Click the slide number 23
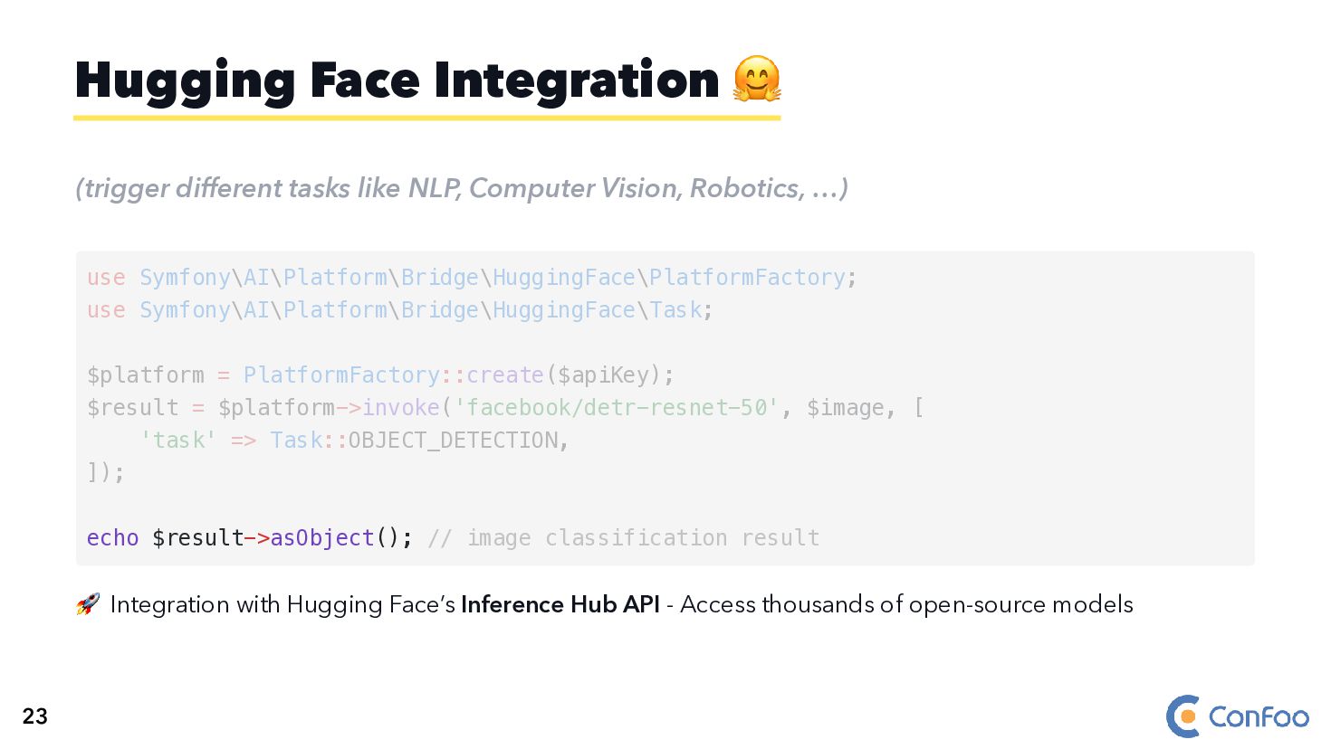 (x=34, y=716)
